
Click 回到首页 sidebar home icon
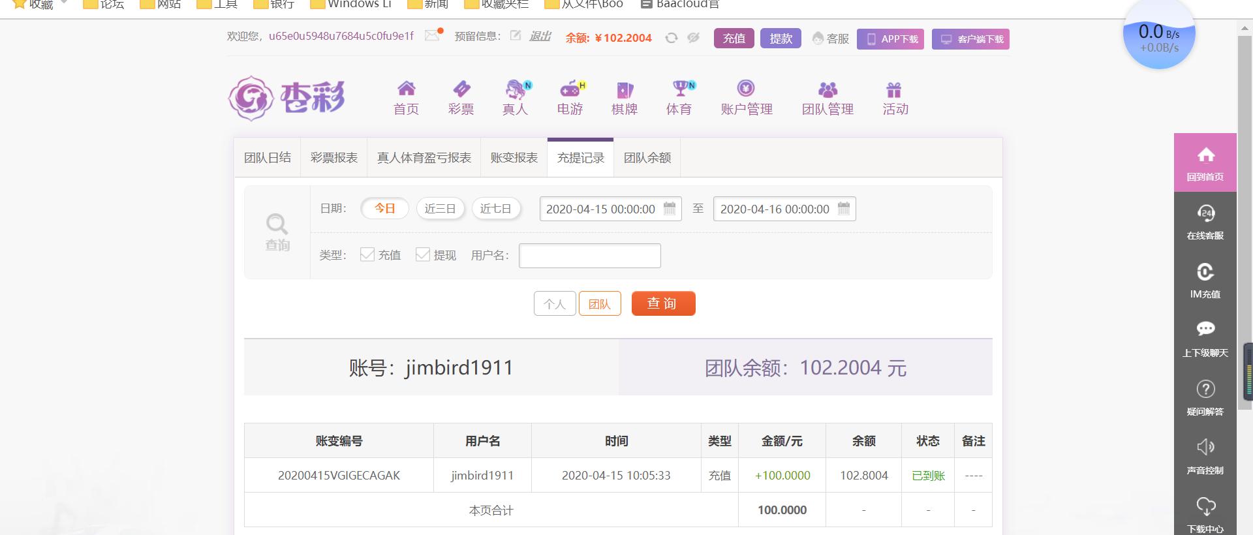point(1205,162)
